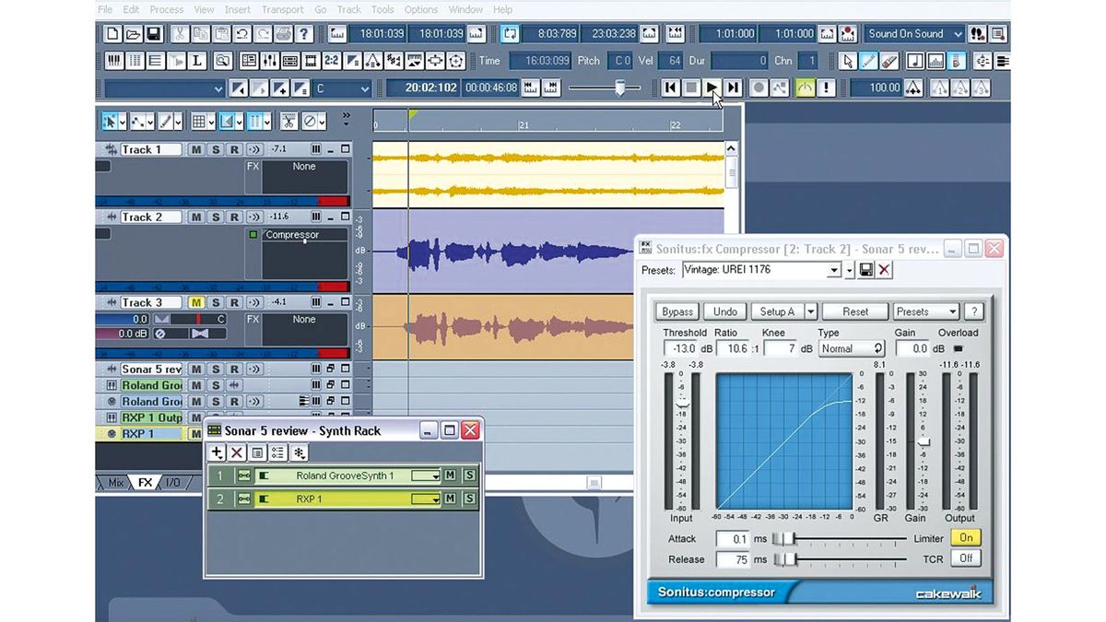
Task: Open the Sound On Sound record mode dropdown
Action: [x=957, y=33]
